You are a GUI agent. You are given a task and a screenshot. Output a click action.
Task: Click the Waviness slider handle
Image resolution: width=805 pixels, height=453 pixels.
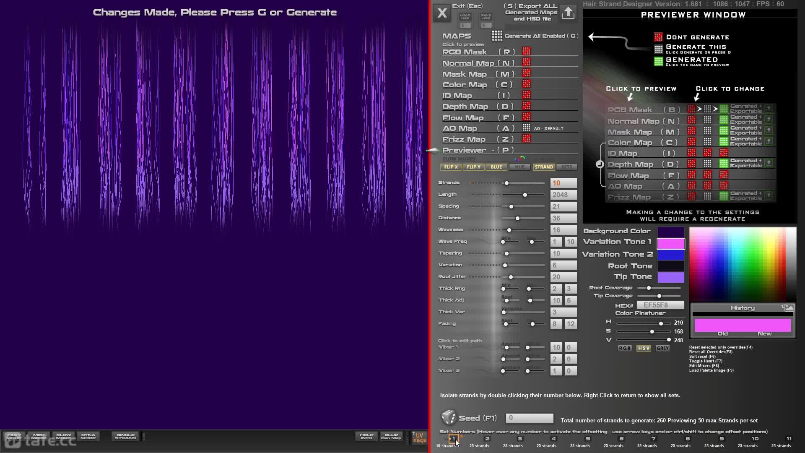pos(509,230)
